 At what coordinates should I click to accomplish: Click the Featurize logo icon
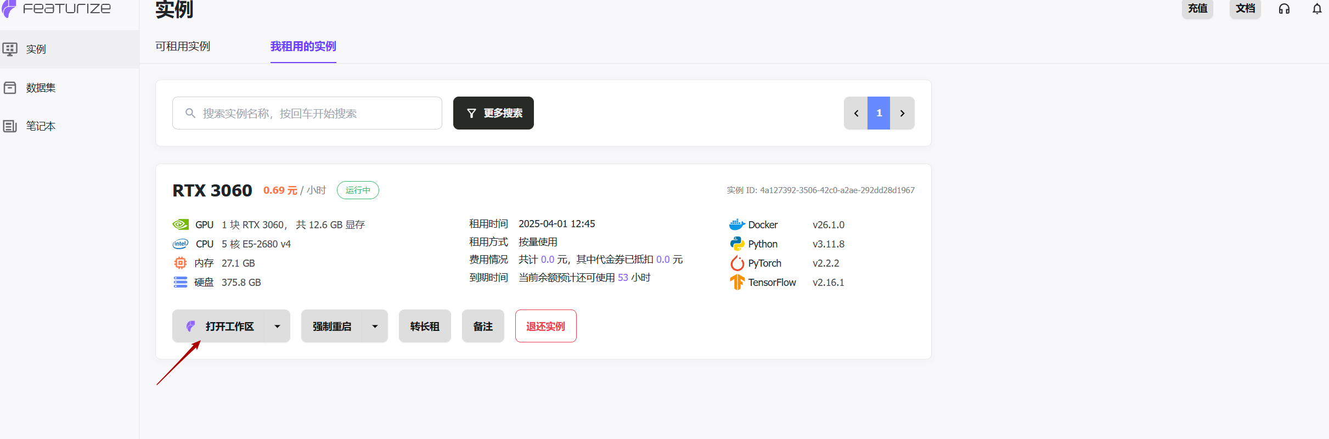(x=9, y=8)
